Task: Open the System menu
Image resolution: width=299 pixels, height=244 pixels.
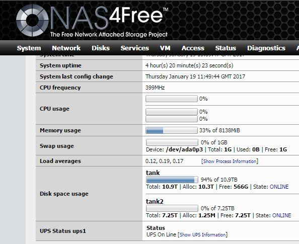Action: [29, 48]
